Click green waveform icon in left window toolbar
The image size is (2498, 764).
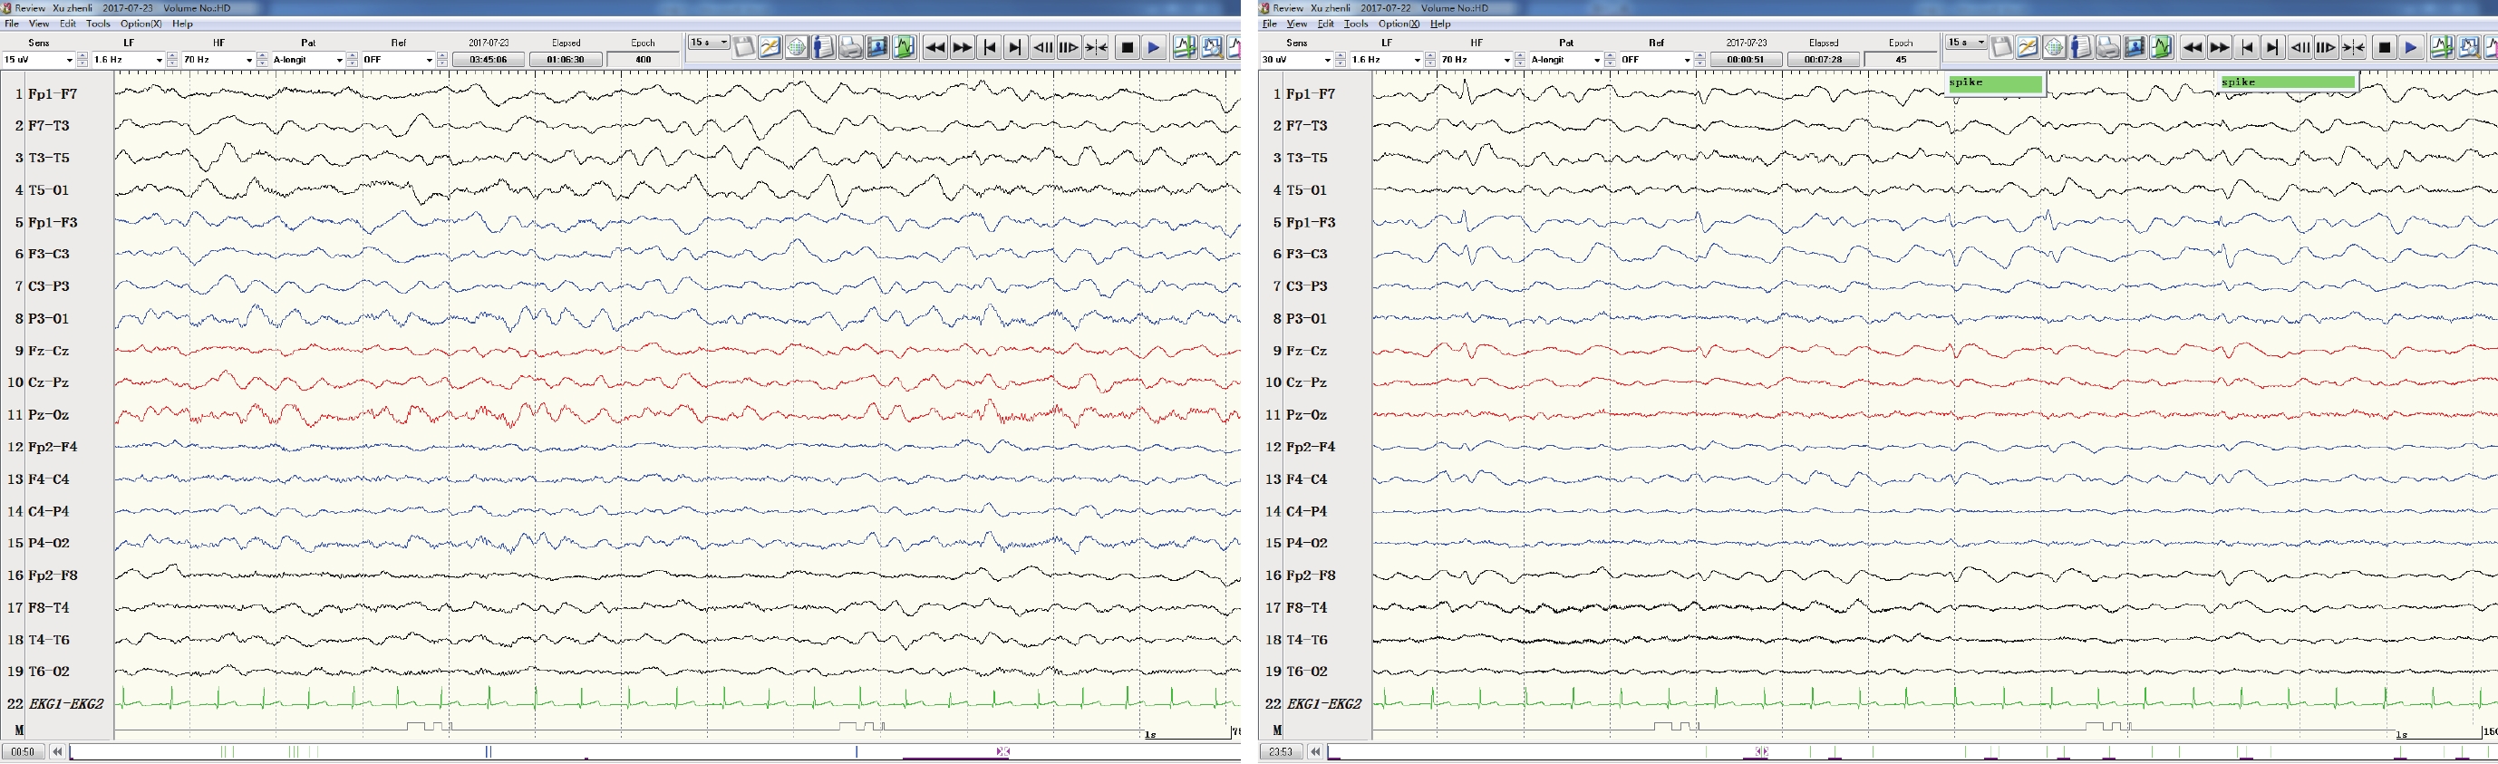[905, 46]
